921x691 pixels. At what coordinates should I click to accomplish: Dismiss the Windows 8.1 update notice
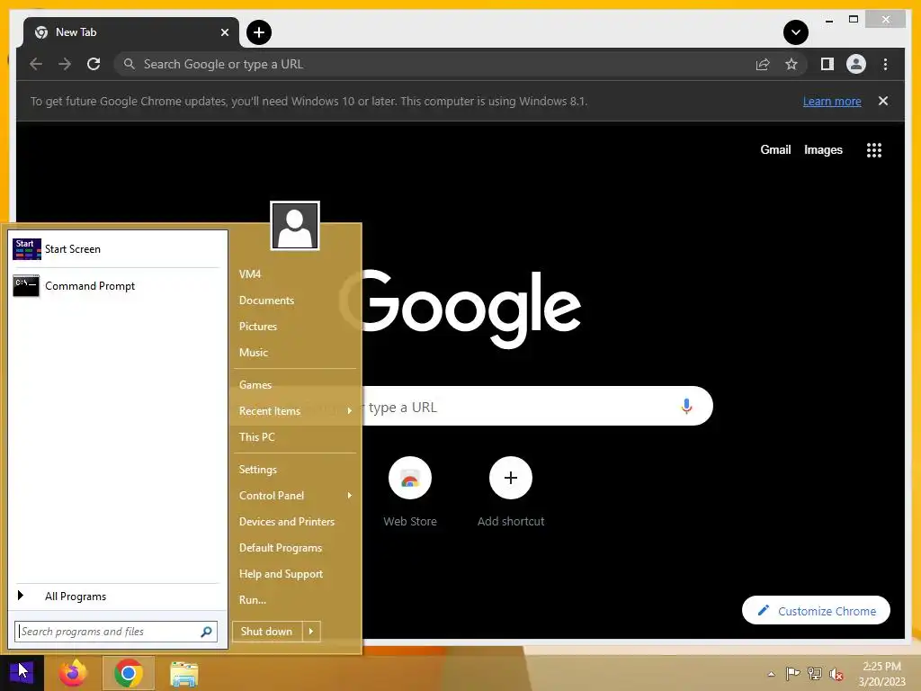[x=883, y=101]
